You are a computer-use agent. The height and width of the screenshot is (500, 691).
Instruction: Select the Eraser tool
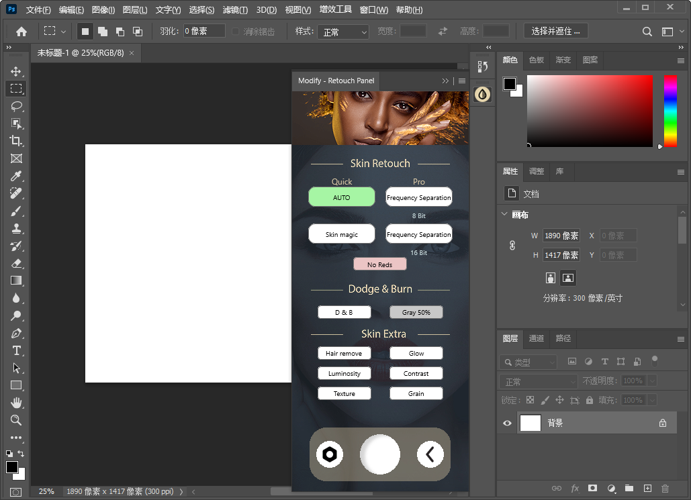coord(16,264)
